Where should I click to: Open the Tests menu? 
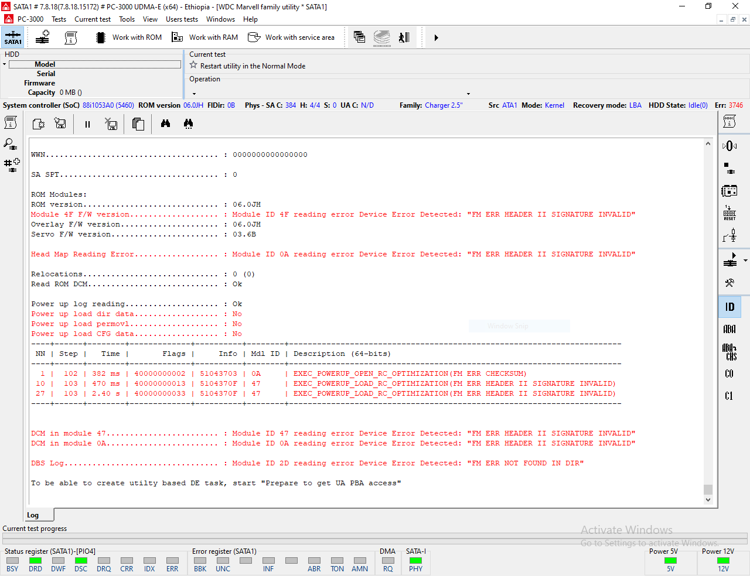tap(59, 19)
